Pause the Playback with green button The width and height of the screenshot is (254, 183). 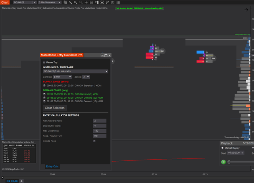[x=223, y=162]
